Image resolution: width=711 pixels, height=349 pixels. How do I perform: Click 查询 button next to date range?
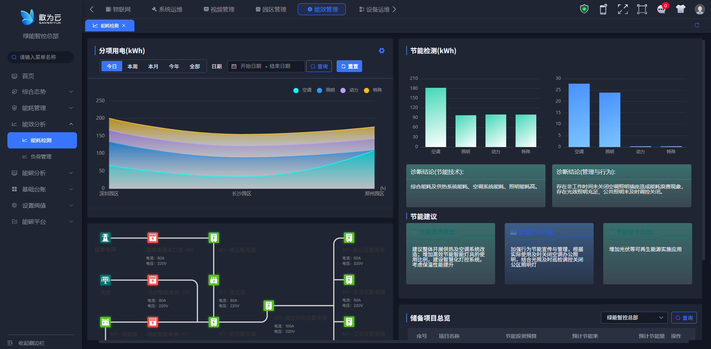pyautogui.click(x=319, y=66)
